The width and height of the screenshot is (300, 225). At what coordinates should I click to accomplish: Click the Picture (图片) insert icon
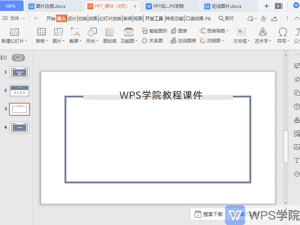click(58, 32)
